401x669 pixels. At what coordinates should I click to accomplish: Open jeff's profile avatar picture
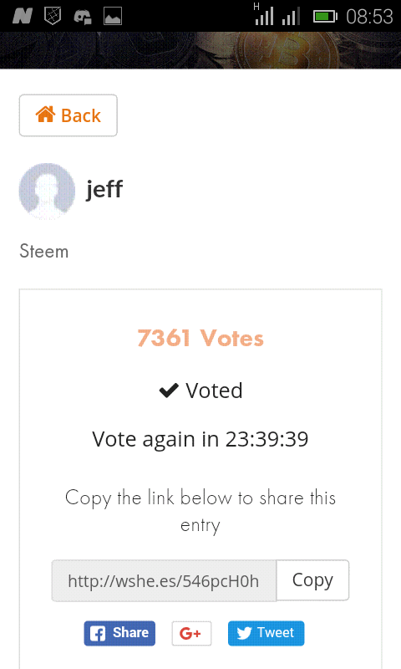47,191
